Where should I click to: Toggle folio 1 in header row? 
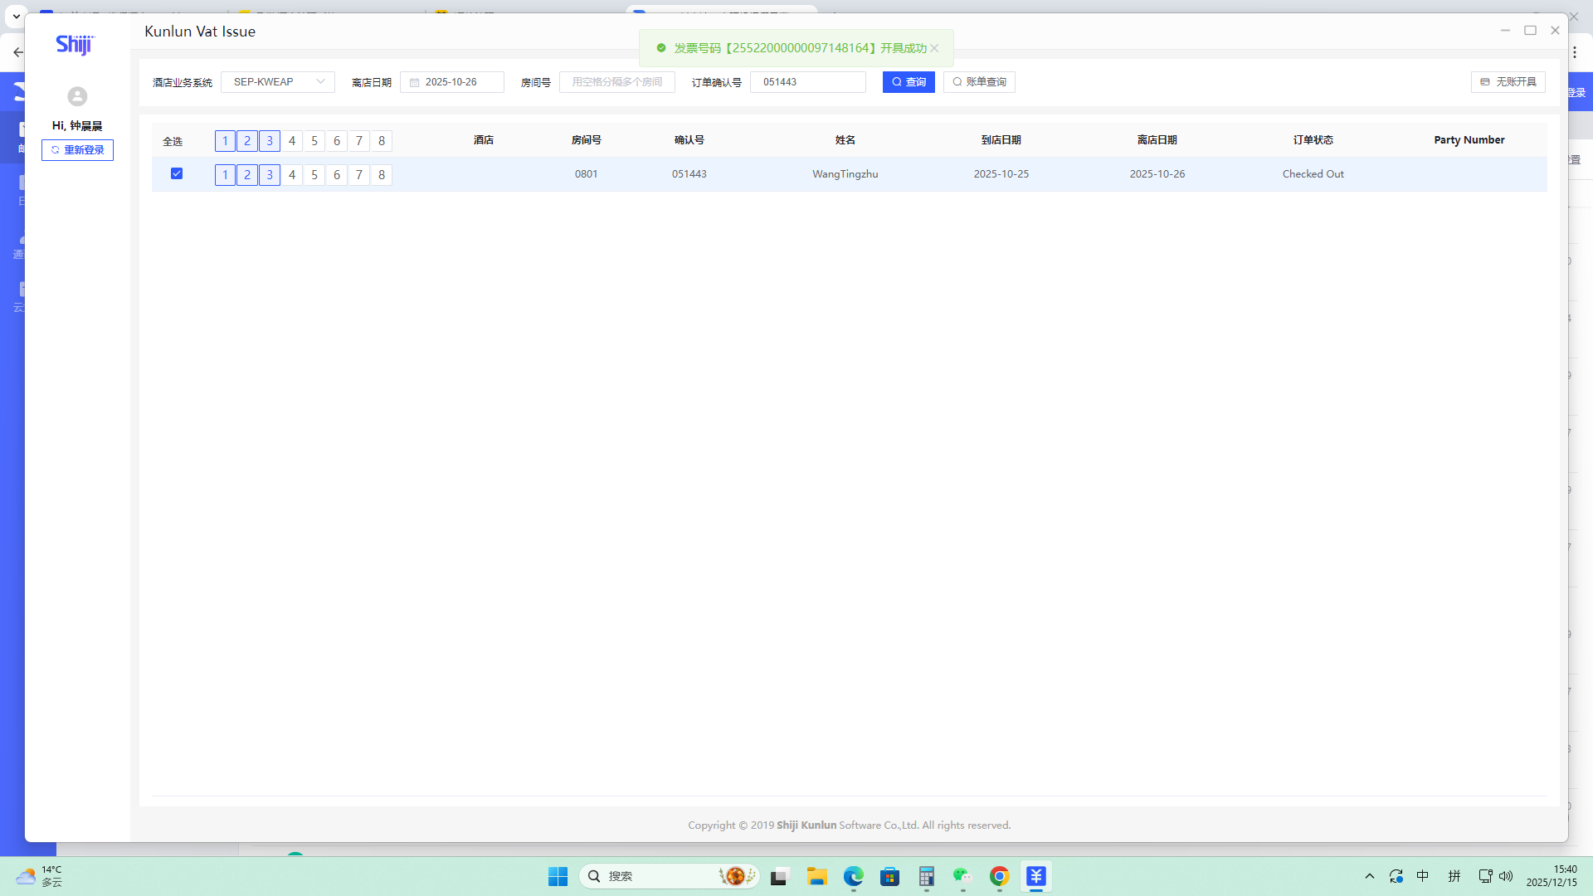(225, 141)
